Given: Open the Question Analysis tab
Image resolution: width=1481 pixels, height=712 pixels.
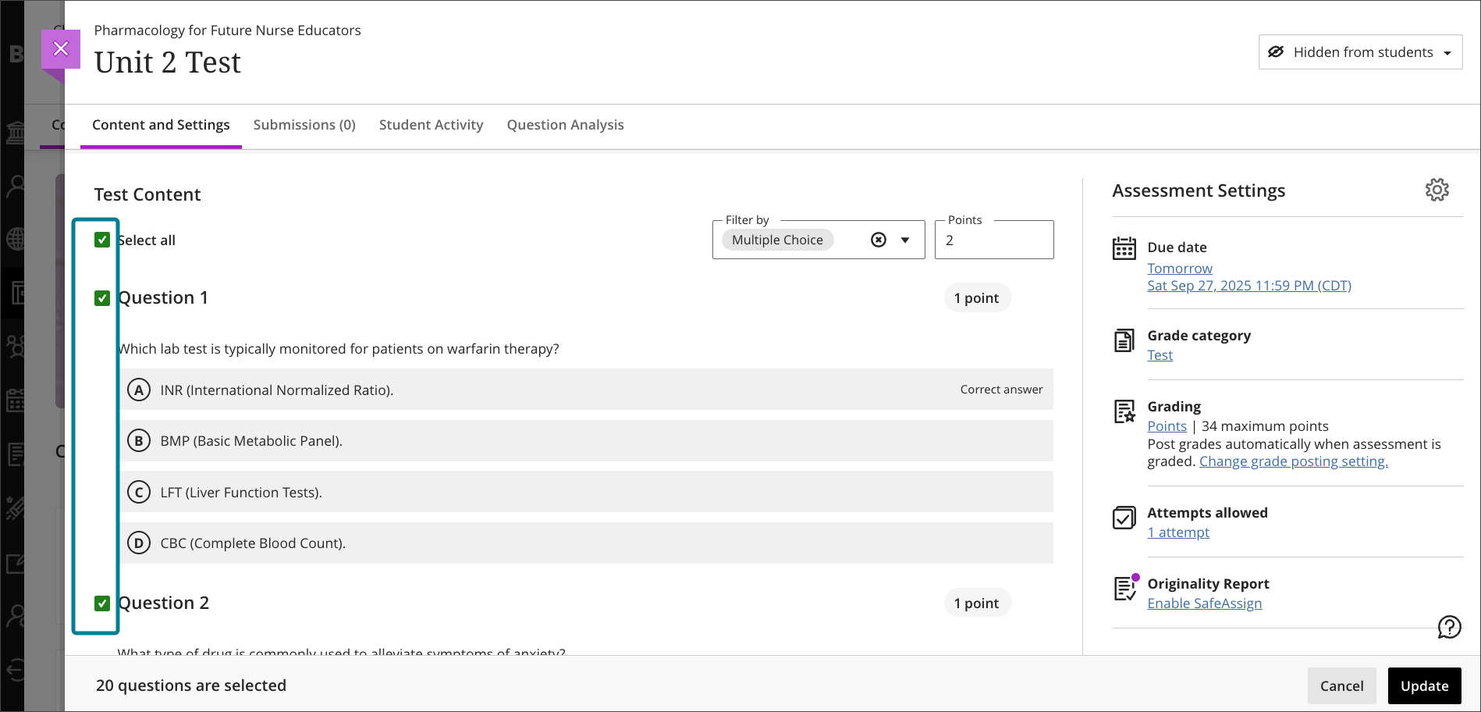Looking at the screenshot, I should [x=565, y=125].
